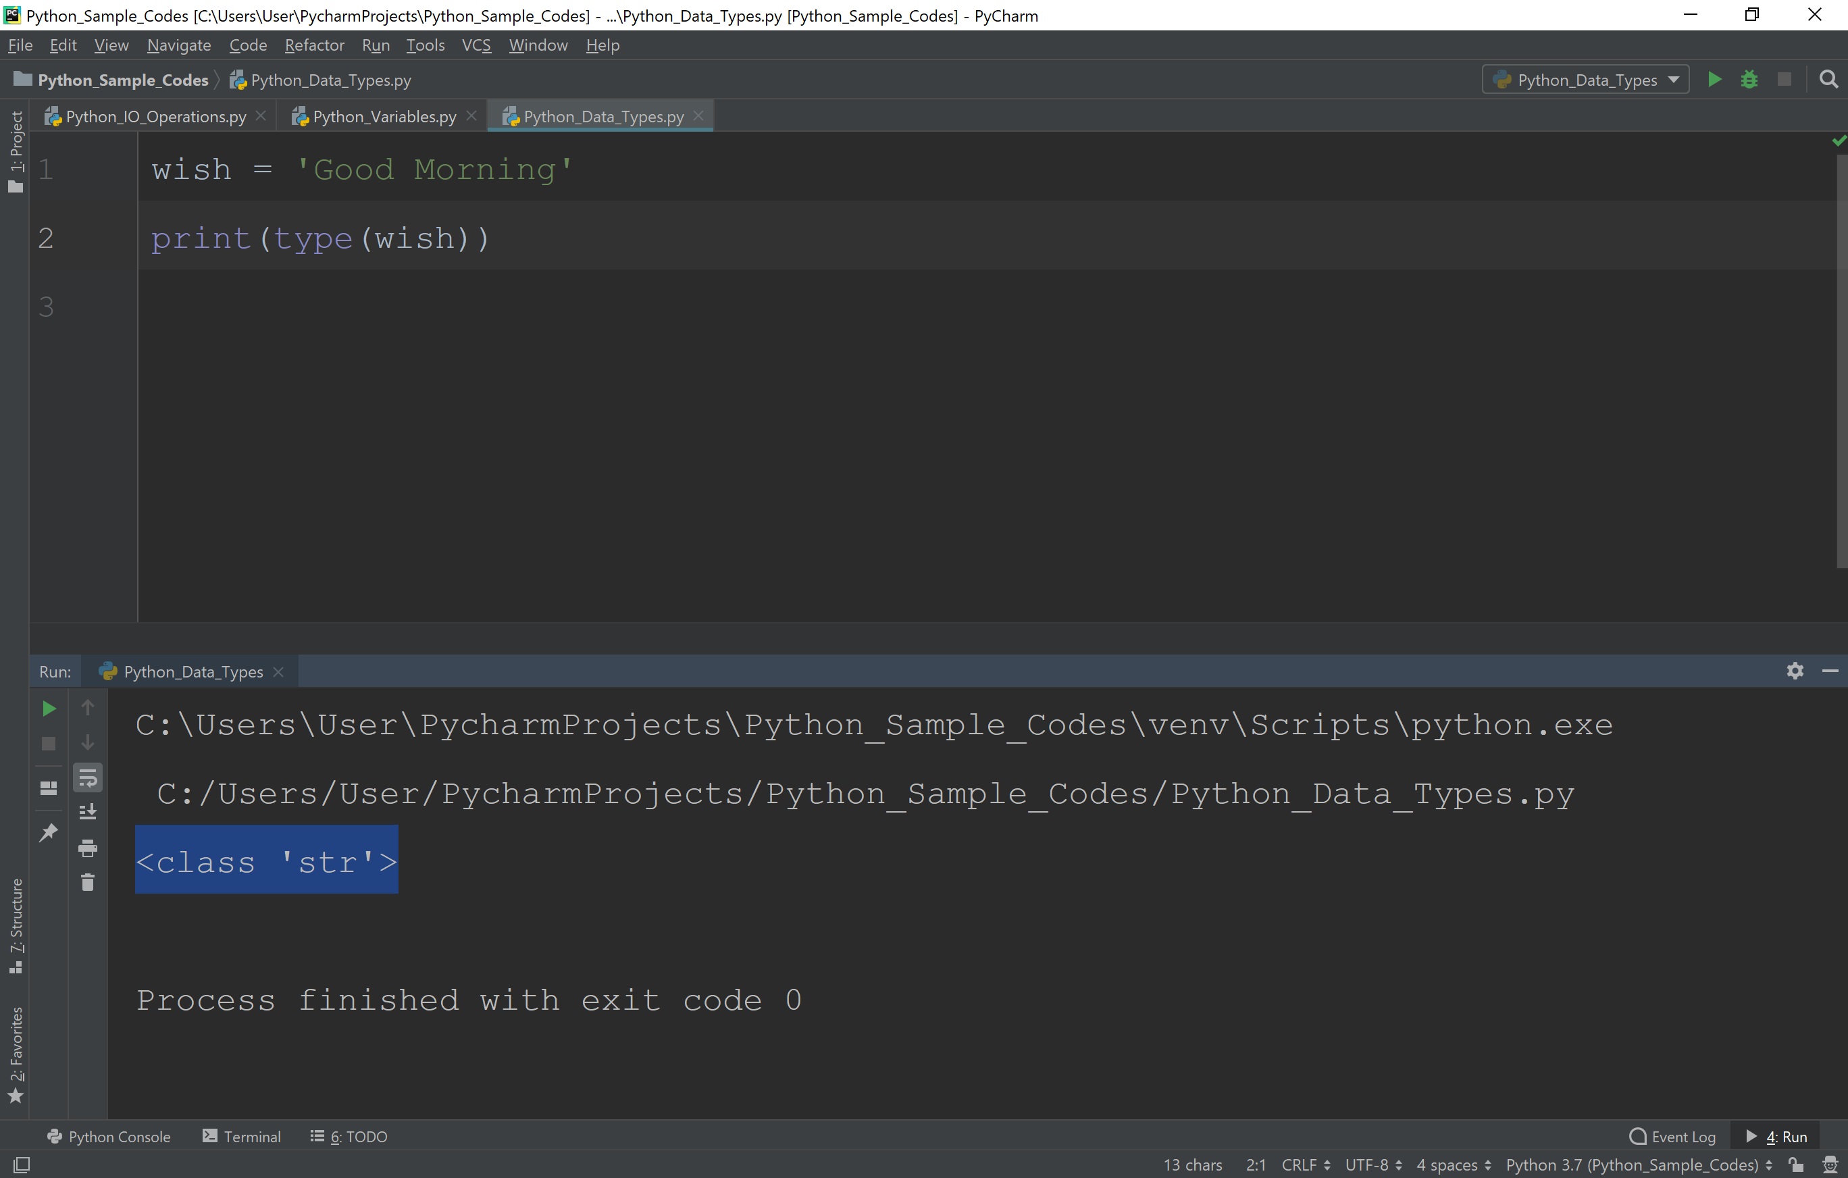Select the Stop process icon
The height and width of the screenshot is (1178, 1848).
pos(49,744)
